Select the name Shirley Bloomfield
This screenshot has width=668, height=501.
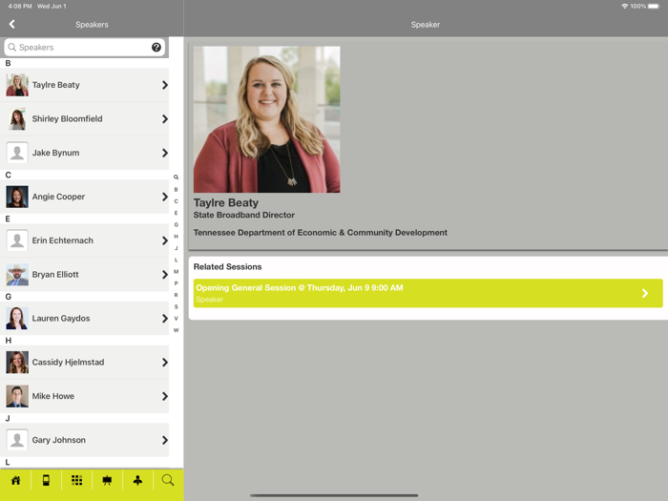[68, 119]
